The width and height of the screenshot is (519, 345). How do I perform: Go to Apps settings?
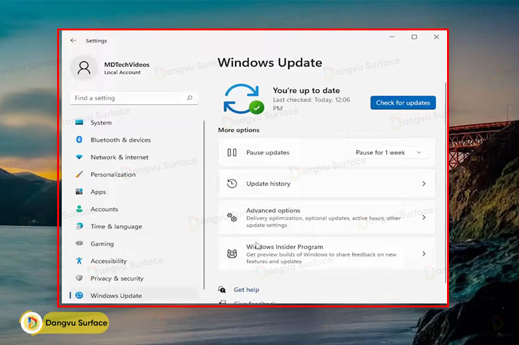pos(134,192)
